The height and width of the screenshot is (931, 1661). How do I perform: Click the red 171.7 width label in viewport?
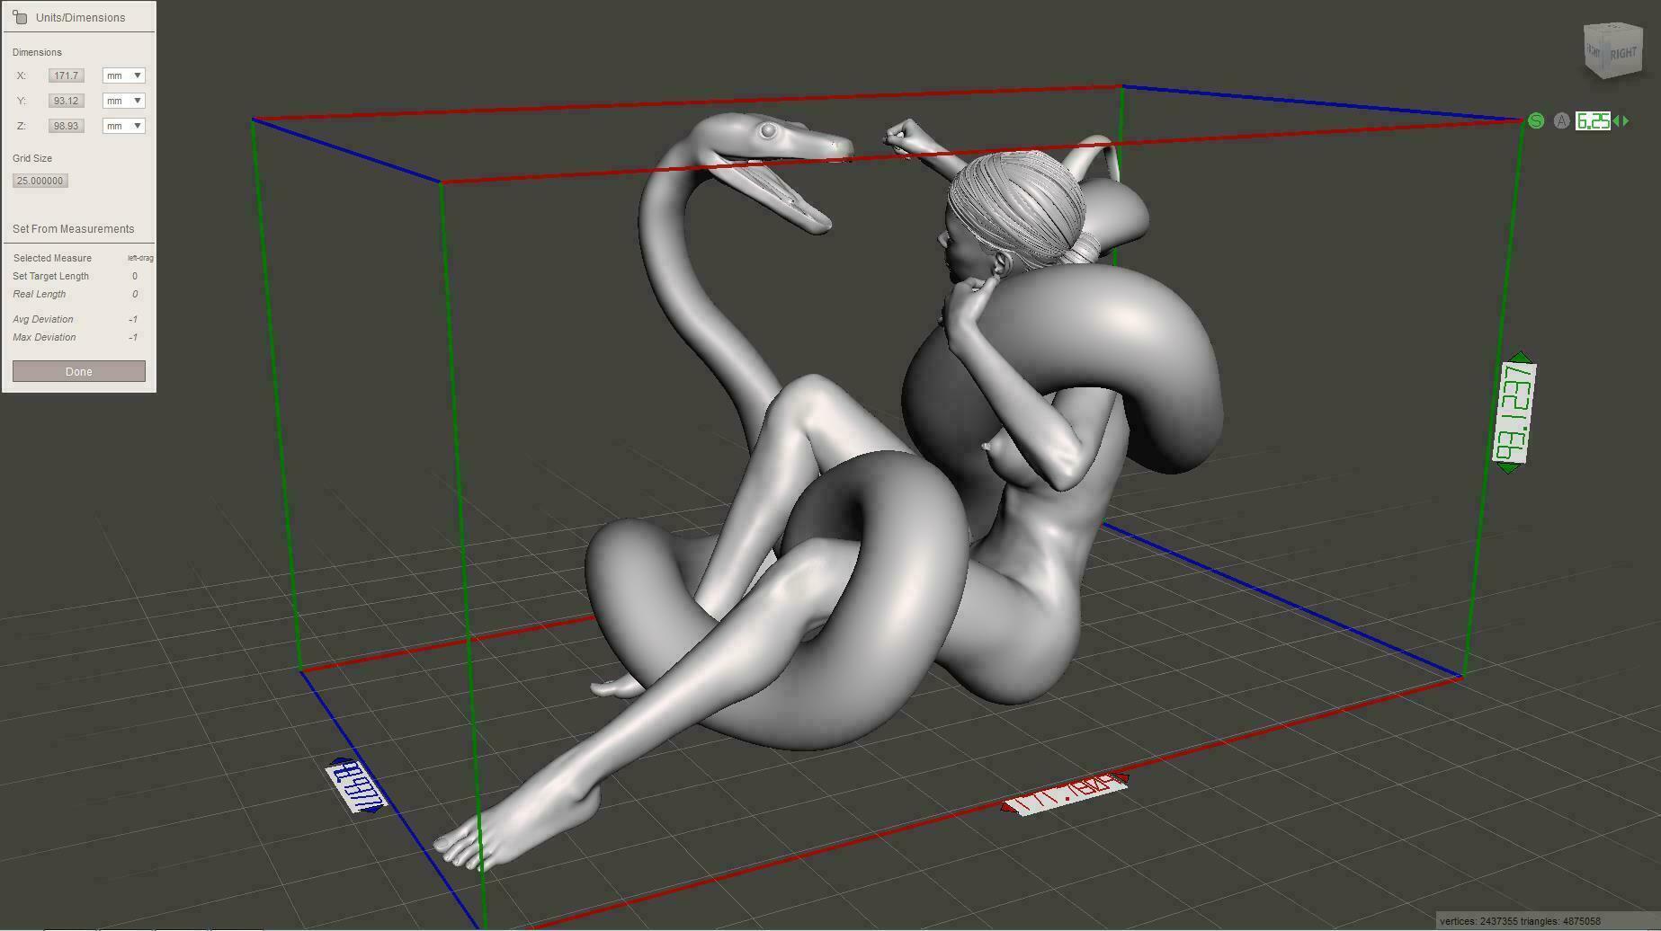pyautogui.click(x=1065, y=794)
